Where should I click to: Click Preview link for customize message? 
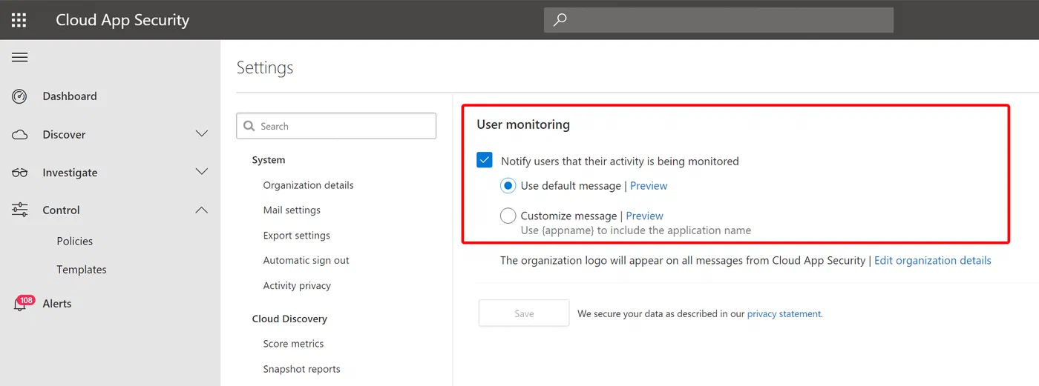tap(644, 216)
